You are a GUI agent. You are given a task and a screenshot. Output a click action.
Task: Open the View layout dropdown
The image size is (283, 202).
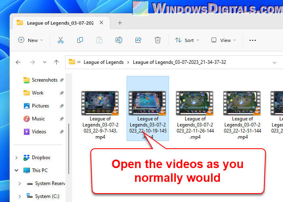tap(224, 40)
